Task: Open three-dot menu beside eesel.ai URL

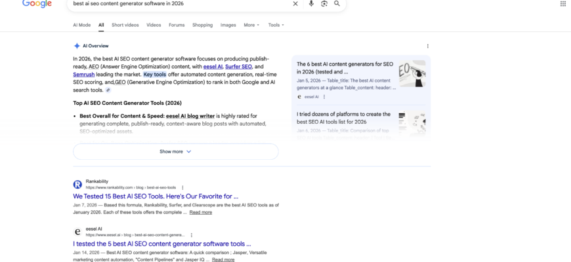Action: click(x=192, y=235)
